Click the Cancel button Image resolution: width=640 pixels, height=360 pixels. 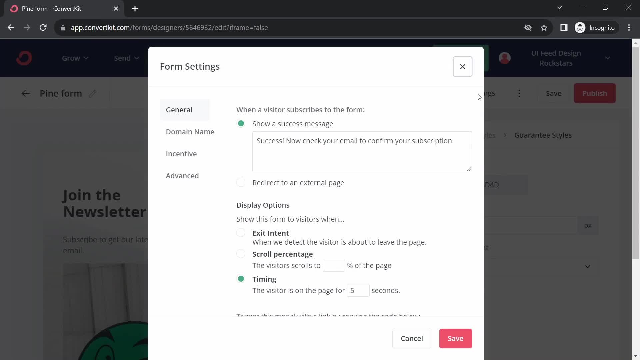click(x=412, y=338)
